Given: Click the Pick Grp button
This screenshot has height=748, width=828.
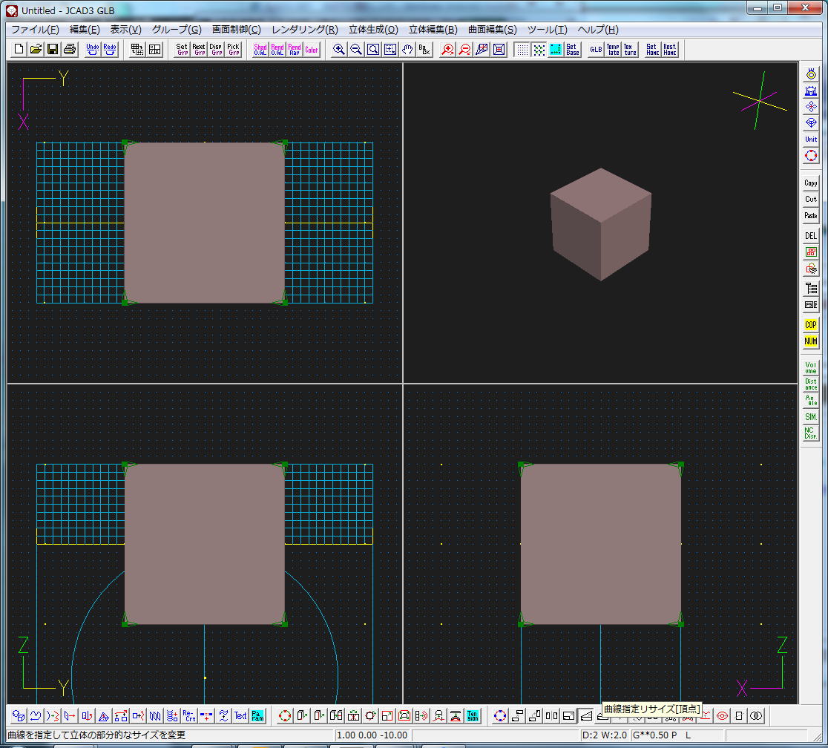Looking at the screenshot, I should 234,49.
